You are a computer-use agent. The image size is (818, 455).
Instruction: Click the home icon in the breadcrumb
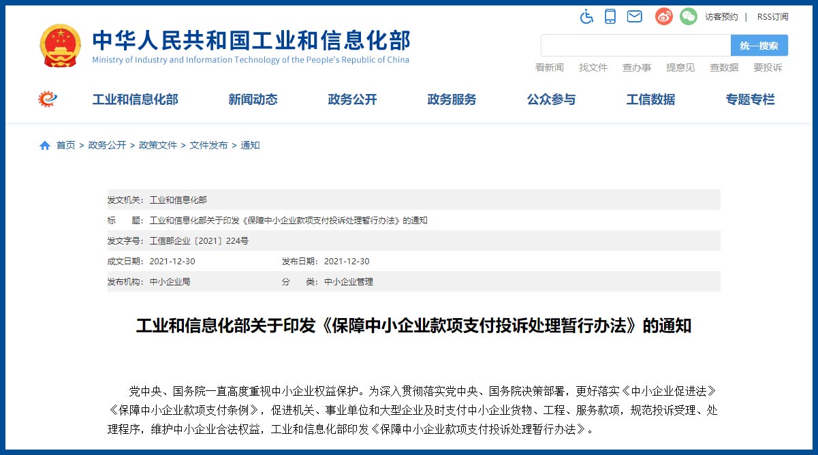point(44,144)
